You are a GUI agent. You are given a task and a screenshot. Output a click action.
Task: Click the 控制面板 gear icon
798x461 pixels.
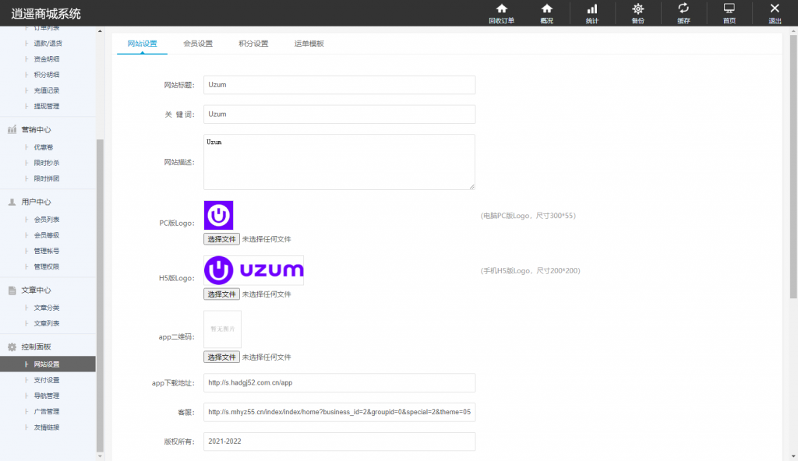tap(12, 347)
